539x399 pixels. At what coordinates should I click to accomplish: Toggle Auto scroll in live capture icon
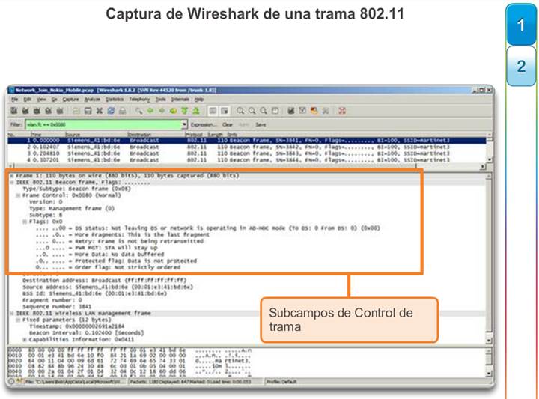pyautogui.click(x=225, y=111)
